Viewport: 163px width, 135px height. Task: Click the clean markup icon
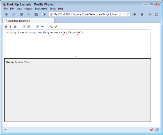pyautogui.click(x=51, y=27)
